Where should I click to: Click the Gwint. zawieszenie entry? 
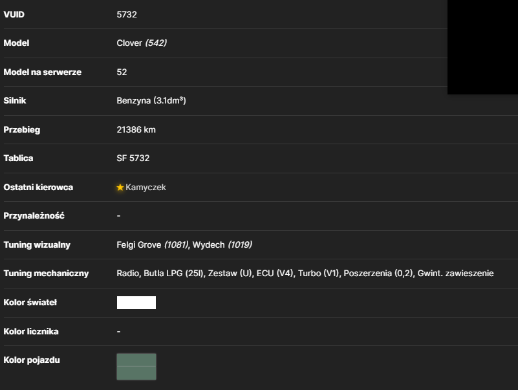[x=455, y=274]
